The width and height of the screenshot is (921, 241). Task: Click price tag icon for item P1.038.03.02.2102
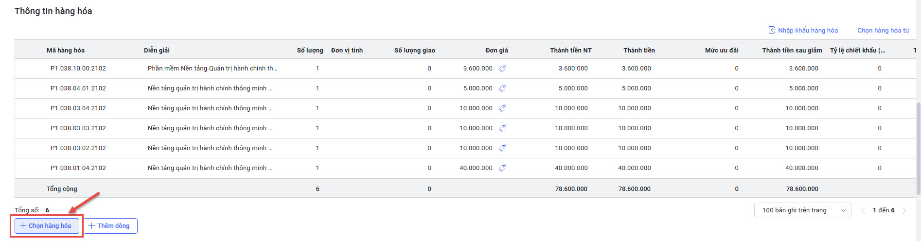pos(502,148)
